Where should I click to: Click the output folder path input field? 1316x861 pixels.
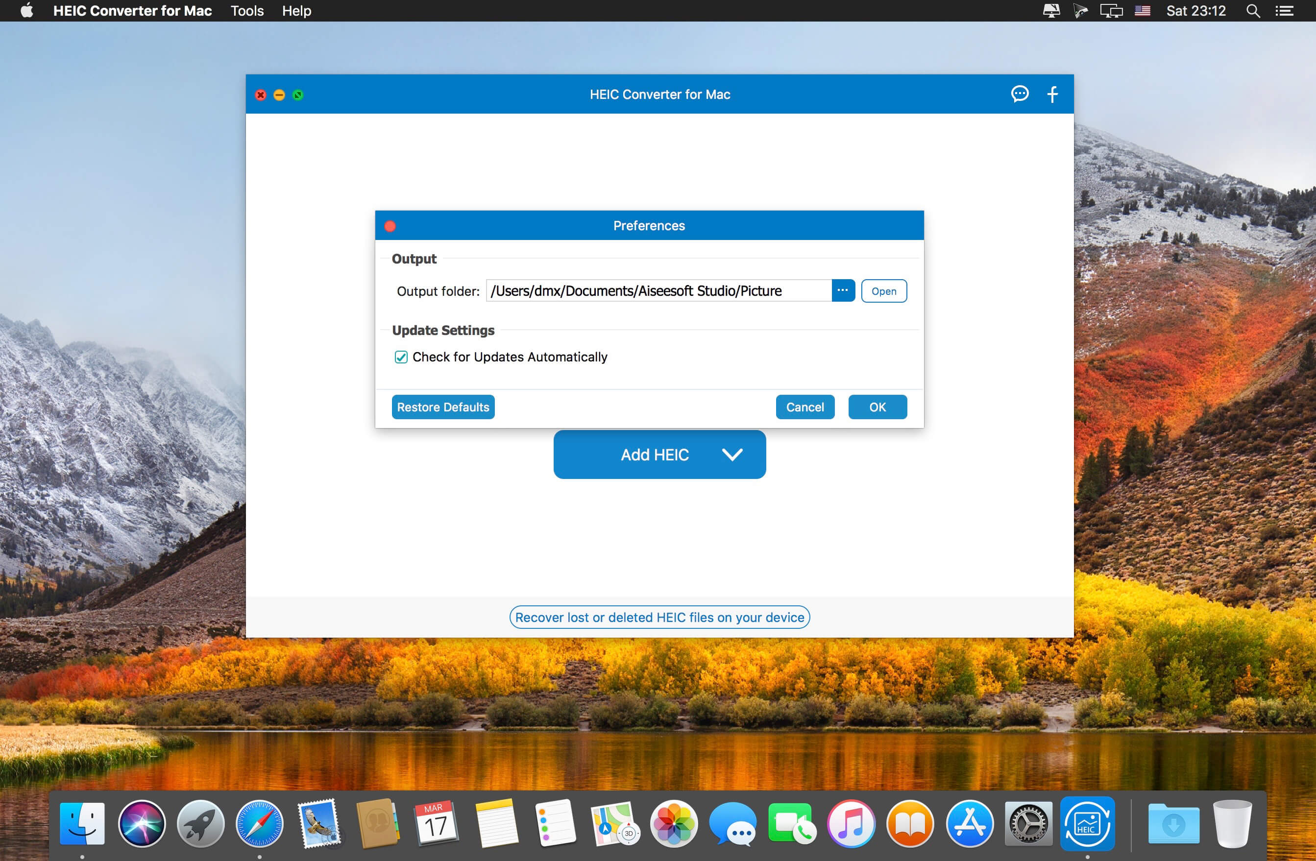[x=658, y=291]
